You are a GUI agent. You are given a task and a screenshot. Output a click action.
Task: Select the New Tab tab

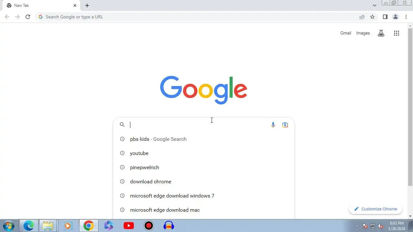tap(41, 5)
